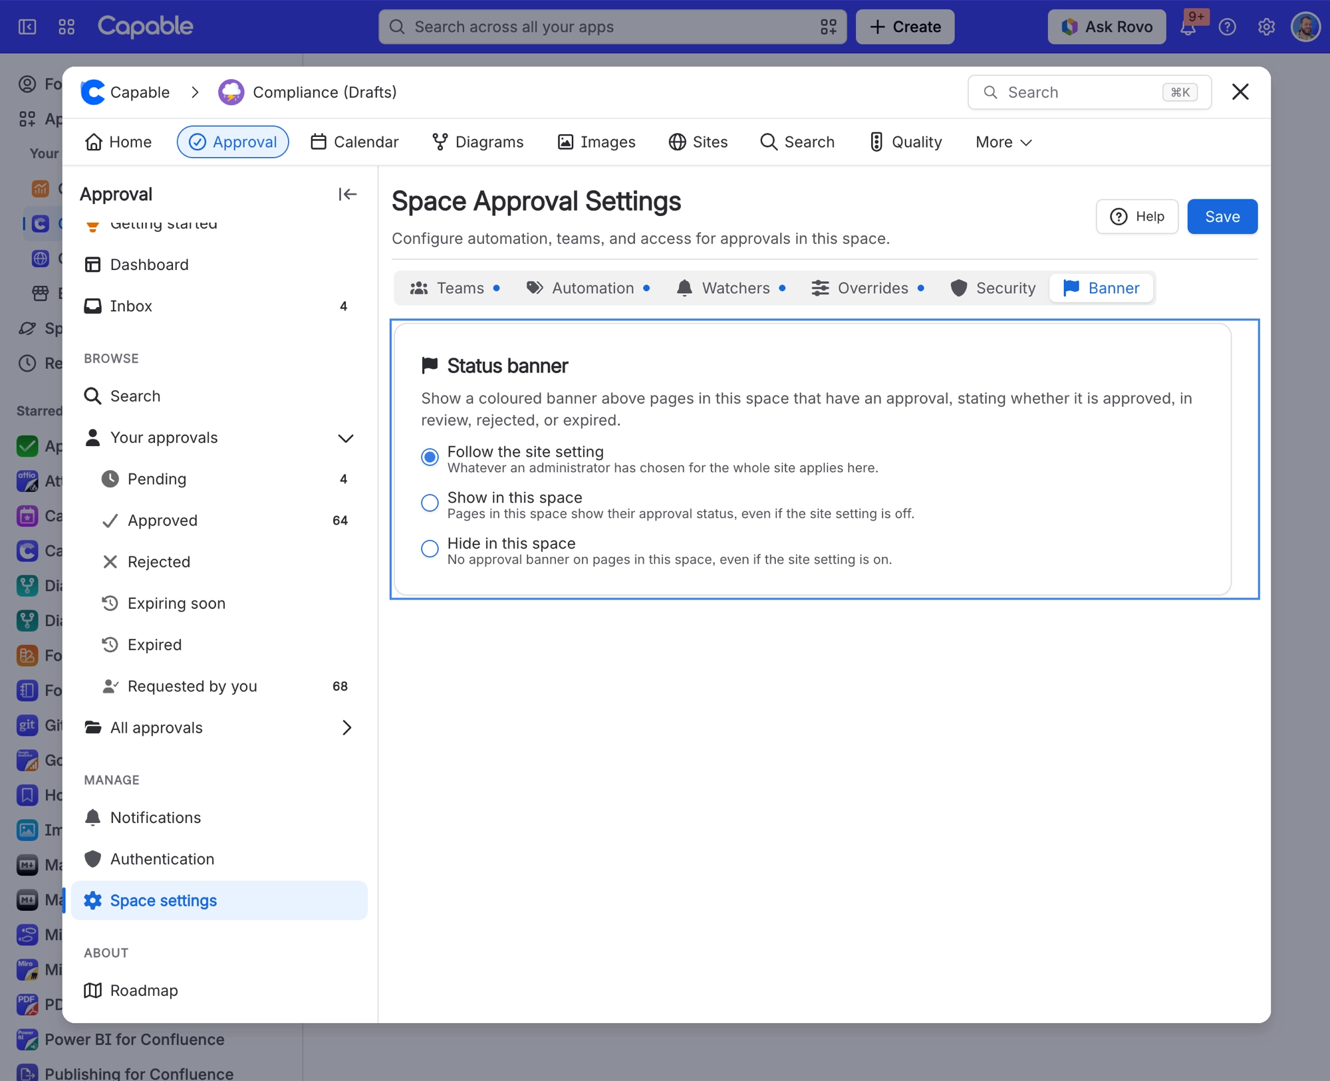1330x1081 pixels.
Task: Open Expiring soon approvals
Action: point(219,603)
